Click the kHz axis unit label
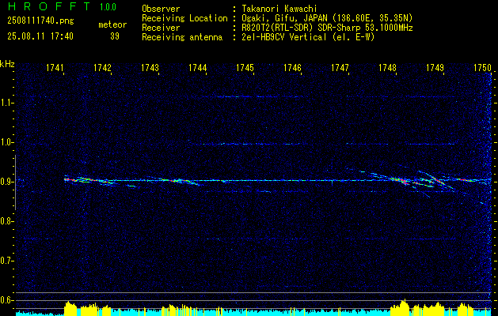 coord(7,64)
